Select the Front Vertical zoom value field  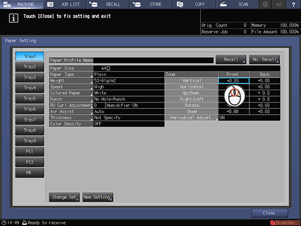tap(233, 80)
